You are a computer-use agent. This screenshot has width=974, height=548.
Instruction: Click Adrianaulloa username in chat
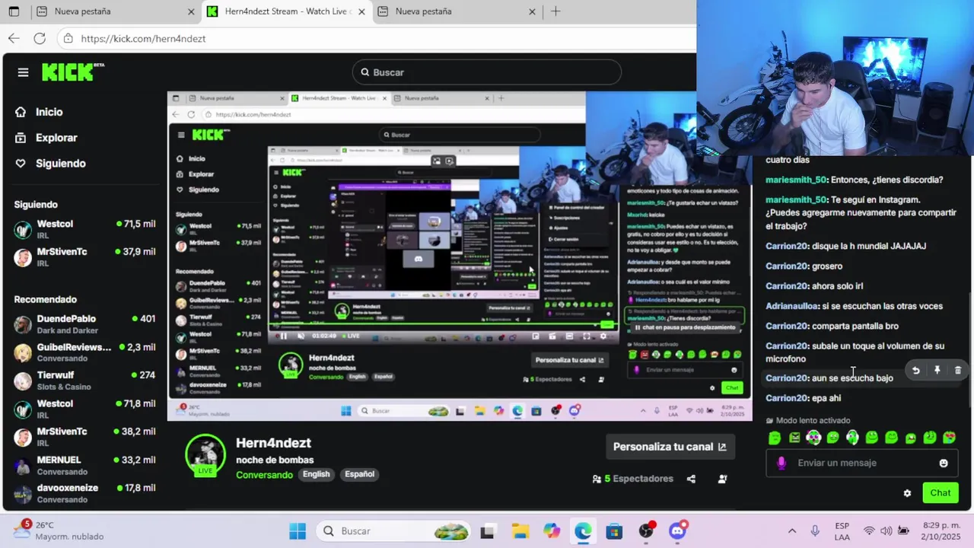[x=792, y=306]
